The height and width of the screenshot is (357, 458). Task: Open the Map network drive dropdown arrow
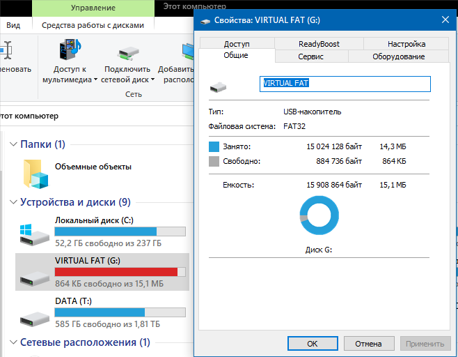[x=152, y=79]
